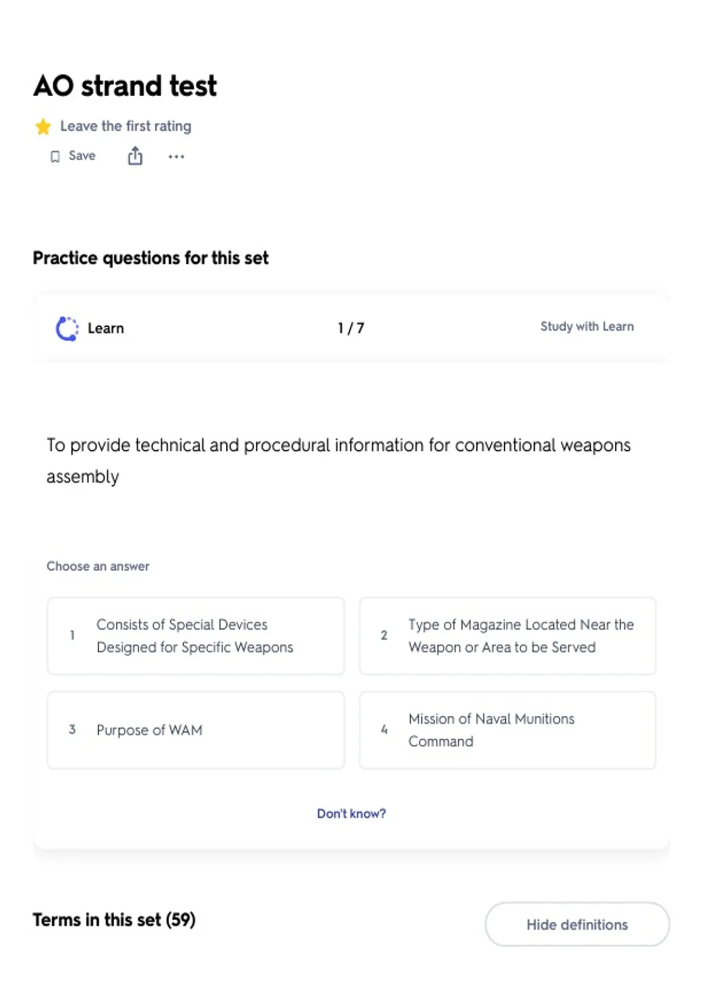Click the Save label text
The width and height of the screenshot is (702, 995).
(x=82, y=156)
